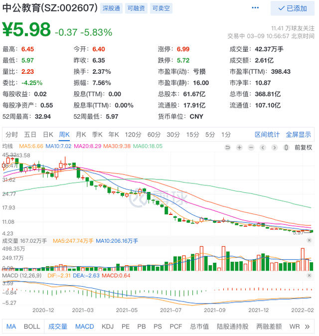Switch to the 30分 interval tab

[173, 135]
